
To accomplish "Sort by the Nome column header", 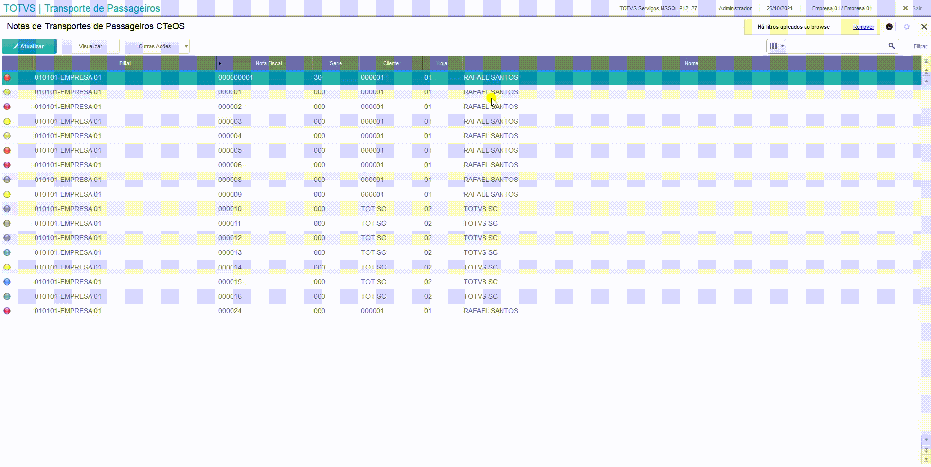I will tap(691, 63).
